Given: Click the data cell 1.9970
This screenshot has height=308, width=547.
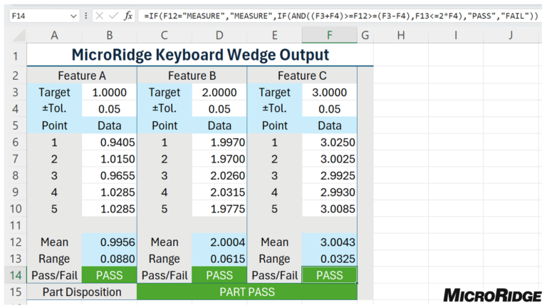Looking at the screenshot, I should click(x=219, y=143).
